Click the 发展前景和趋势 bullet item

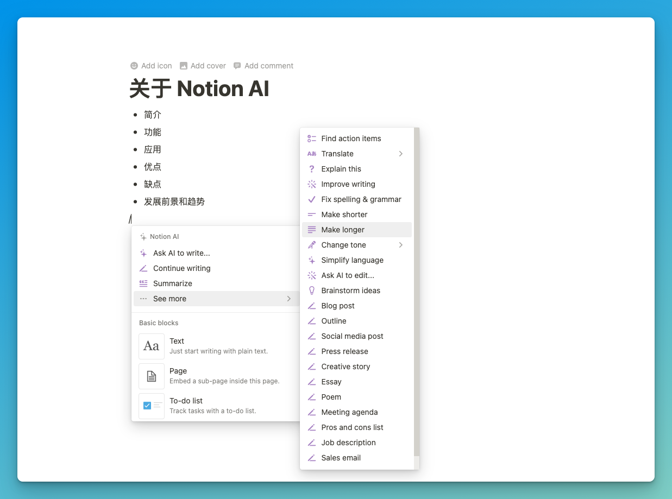point(174,201)
